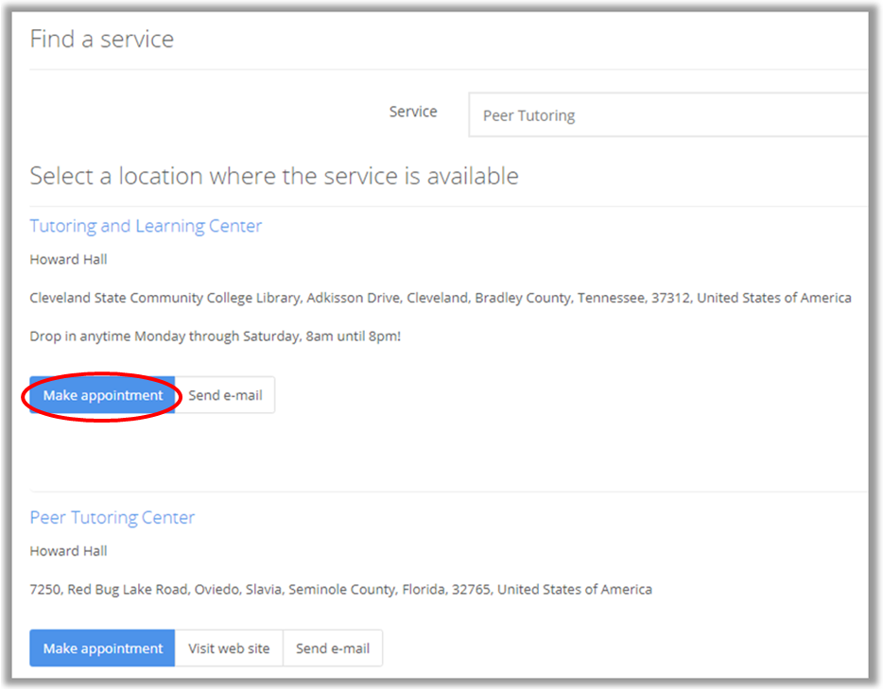Visit web site of Peer Tutoring Center
Screen dimensions: 883x691
tap(229, 648)
